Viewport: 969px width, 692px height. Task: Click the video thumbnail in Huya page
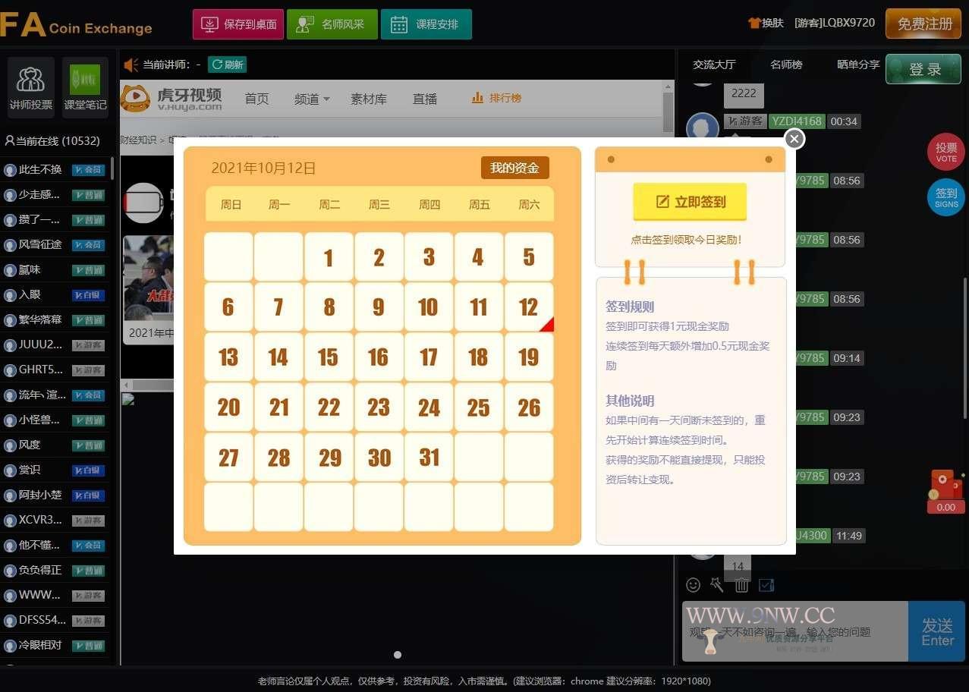pos(149,278)
